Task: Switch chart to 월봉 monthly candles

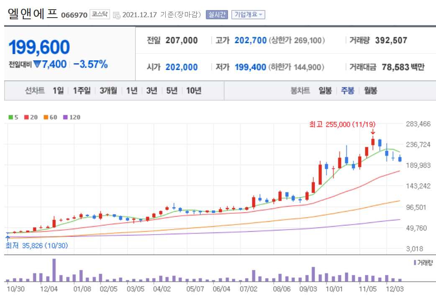Action: point(370,91)
